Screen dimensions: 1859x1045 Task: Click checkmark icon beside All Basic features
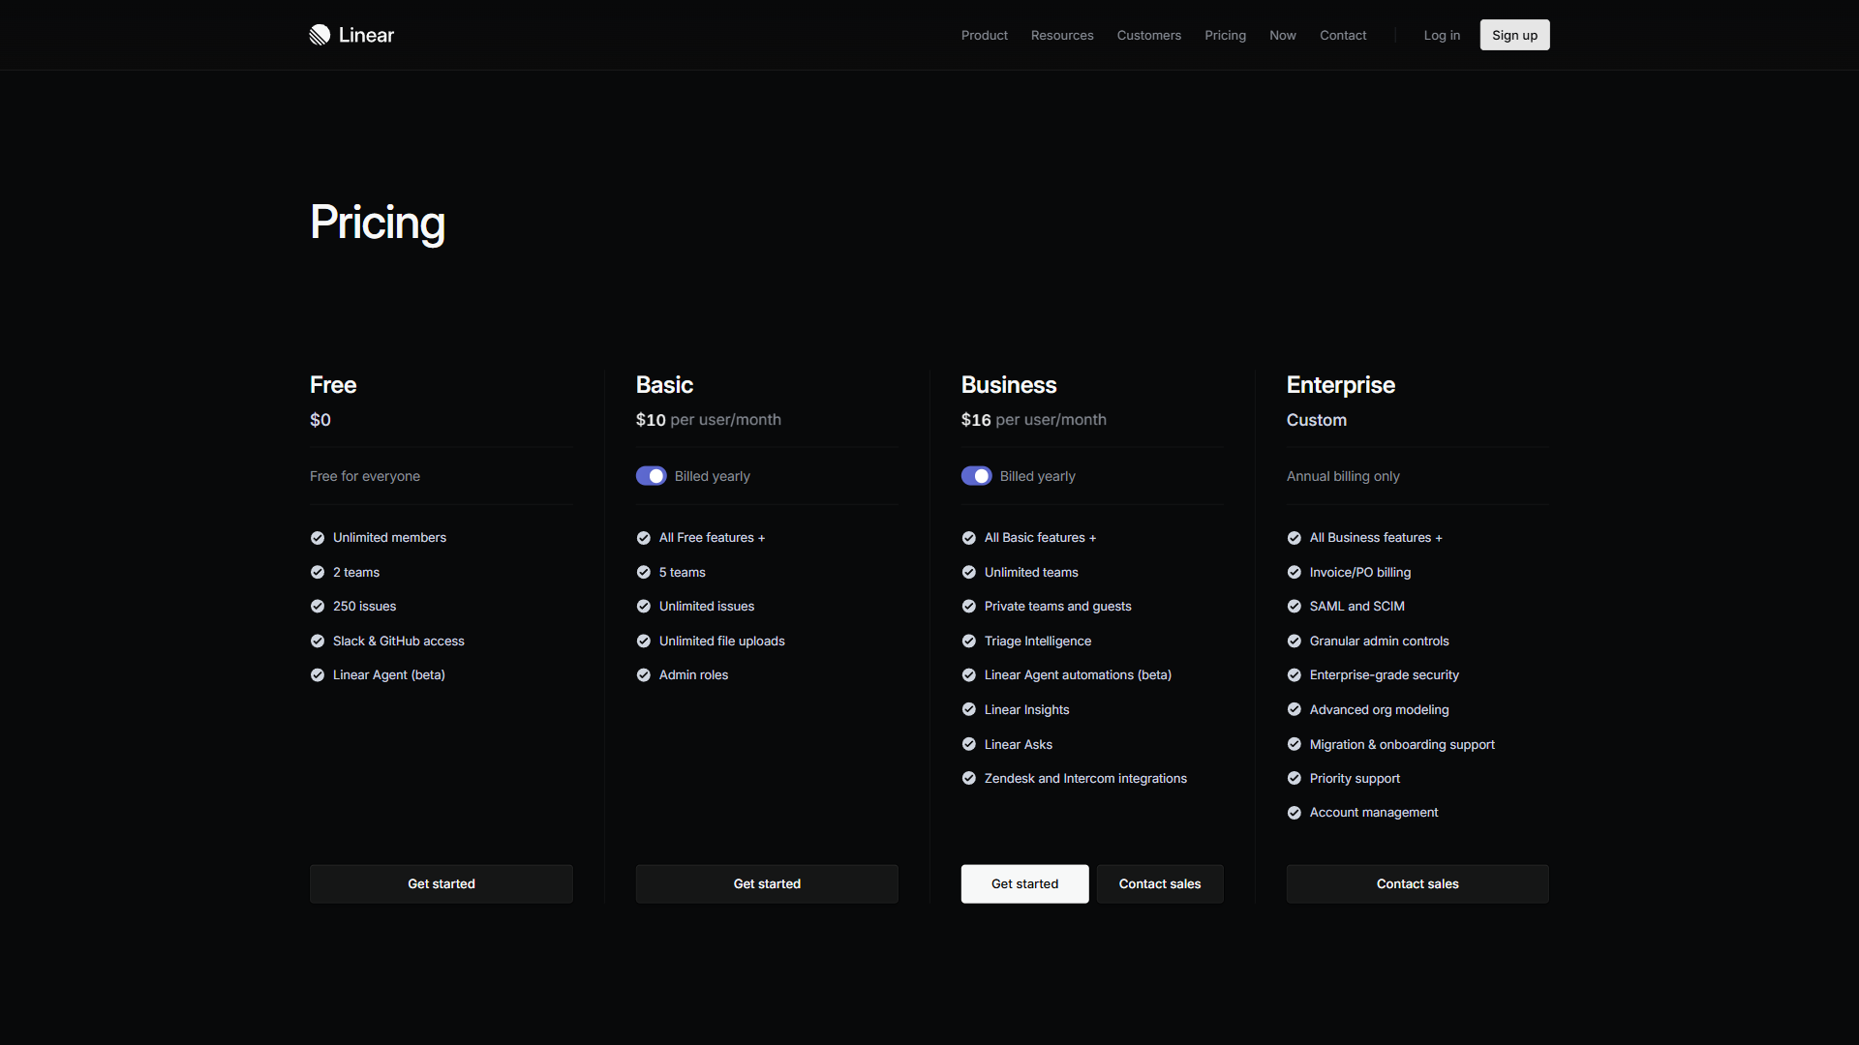pos(969,538)
